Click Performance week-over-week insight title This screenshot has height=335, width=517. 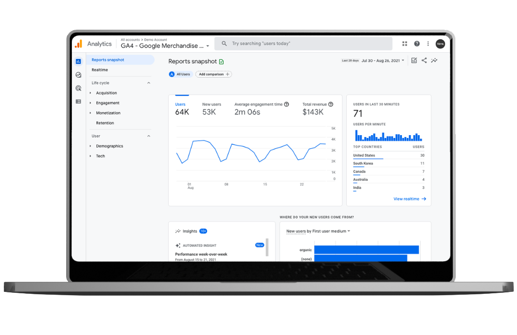[201, 254]
